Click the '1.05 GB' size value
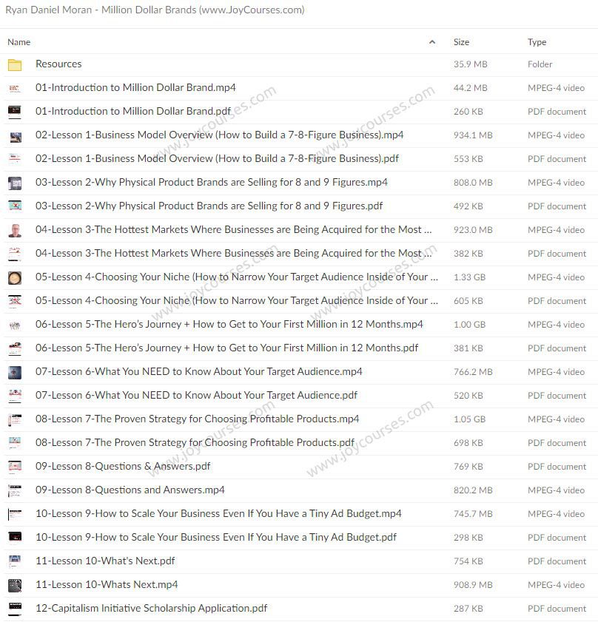The height and width of the screenshot is (622, 598). pyautogui.click(x=469, y=419)
